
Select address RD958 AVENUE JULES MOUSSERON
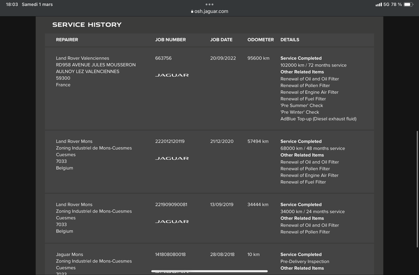coord(96,64)
